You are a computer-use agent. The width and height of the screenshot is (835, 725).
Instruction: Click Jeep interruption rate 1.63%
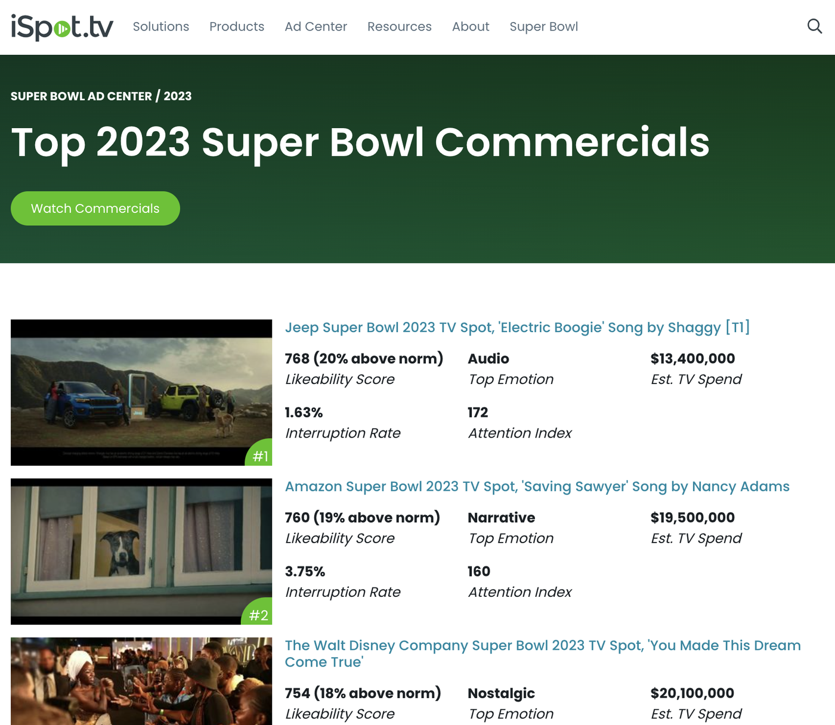[x=304, y=413]
